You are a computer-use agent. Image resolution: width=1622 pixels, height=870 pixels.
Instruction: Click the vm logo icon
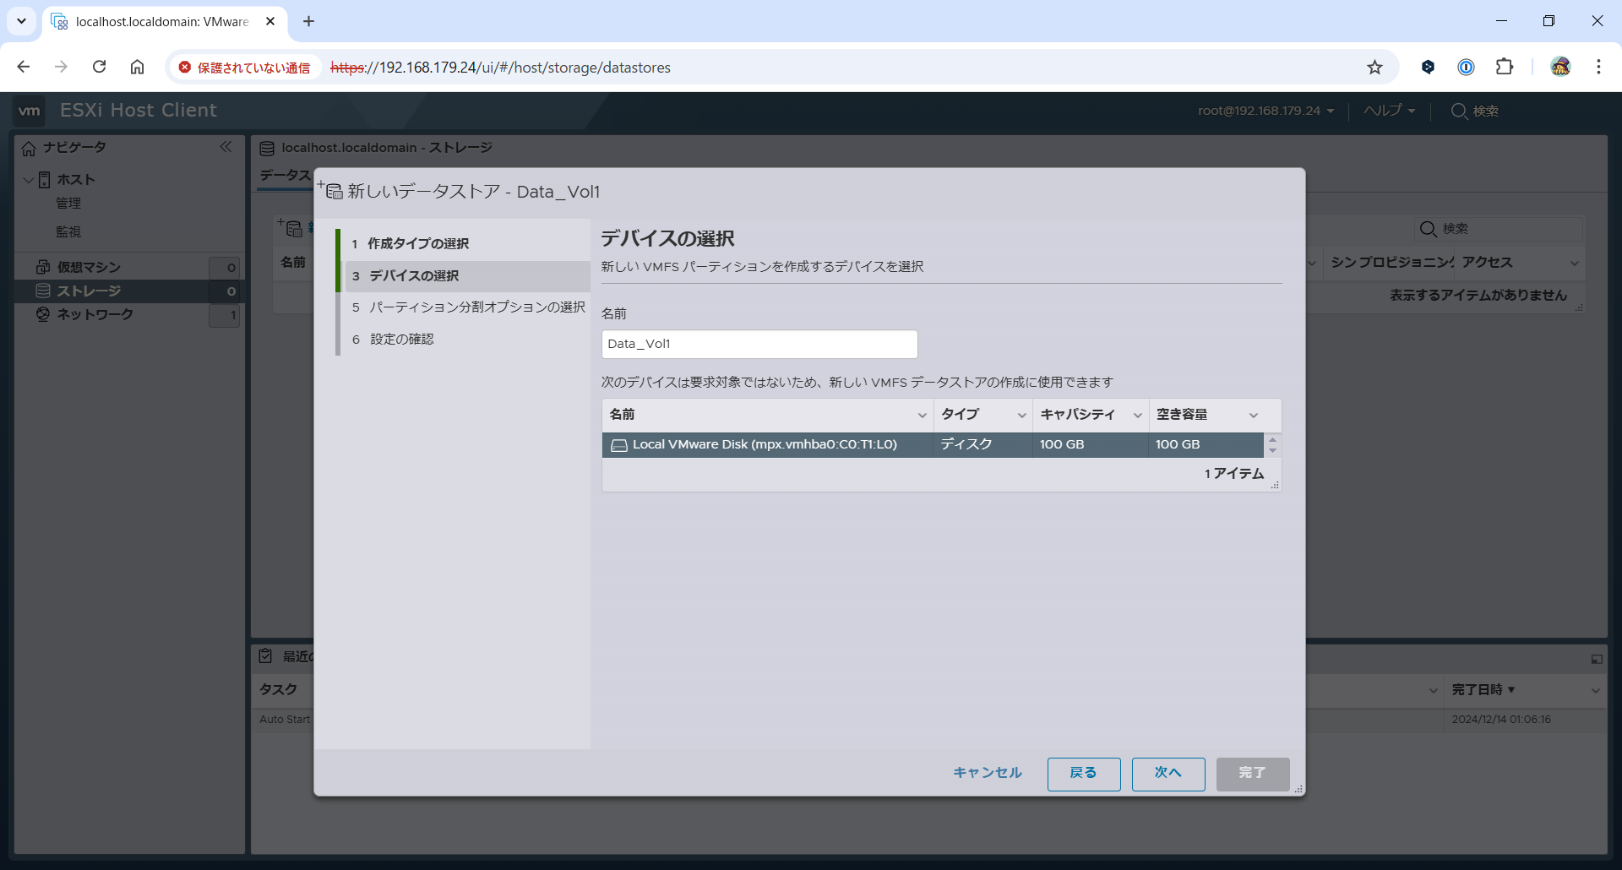[30, 111]
